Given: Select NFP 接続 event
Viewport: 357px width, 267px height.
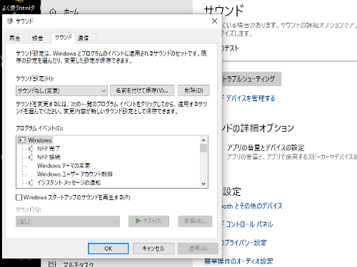Looking at the screenshot, I should tap(49, 157).
